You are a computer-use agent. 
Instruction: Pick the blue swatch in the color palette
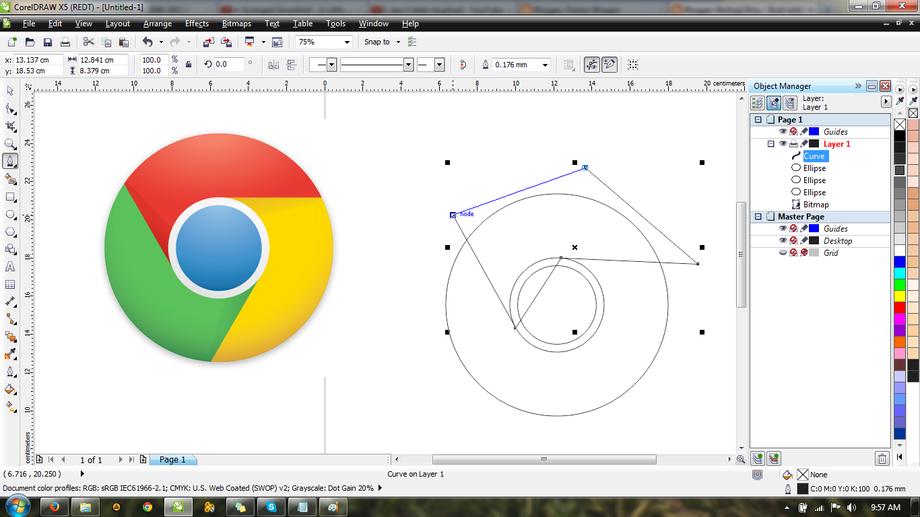coord(900,262)
